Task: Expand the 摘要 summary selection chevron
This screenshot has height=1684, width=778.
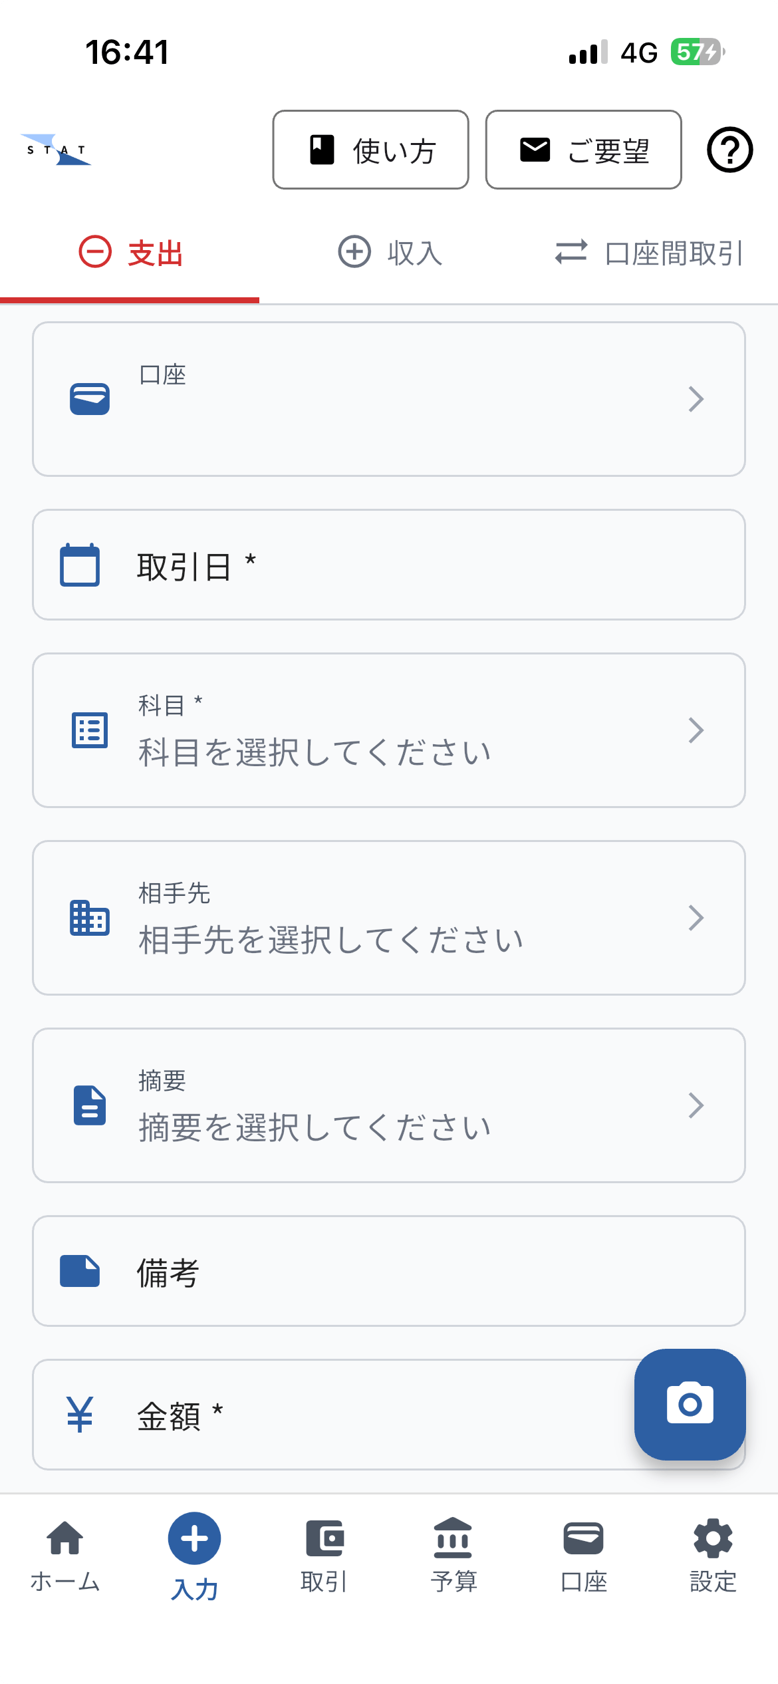Action: pyautogui.click(x=696, y=1105)
